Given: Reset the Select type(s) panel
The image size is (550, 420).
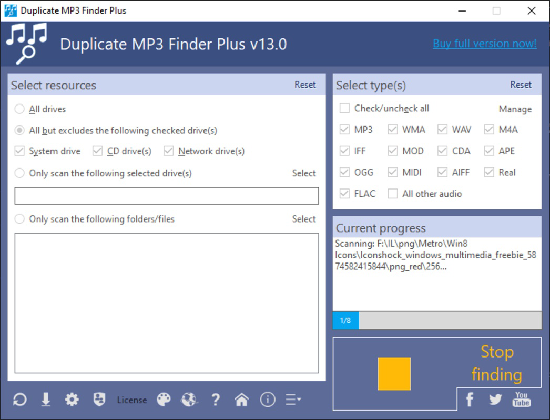Looking at the screenshot, I should click(521, 85).
